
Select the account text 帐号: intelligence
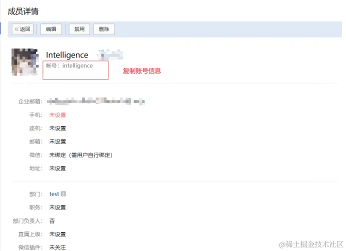tap(69, 65)
